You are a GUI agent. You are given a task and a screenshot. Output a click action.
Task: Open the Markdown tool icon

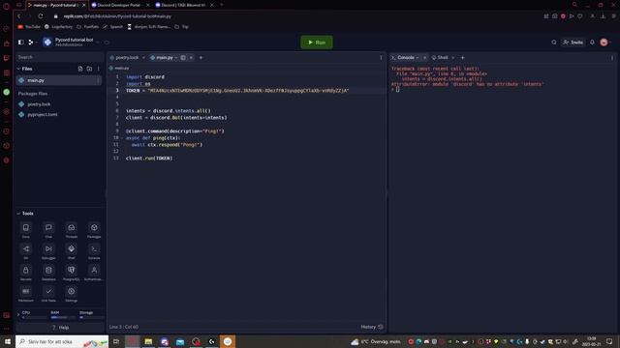[26, 292]
